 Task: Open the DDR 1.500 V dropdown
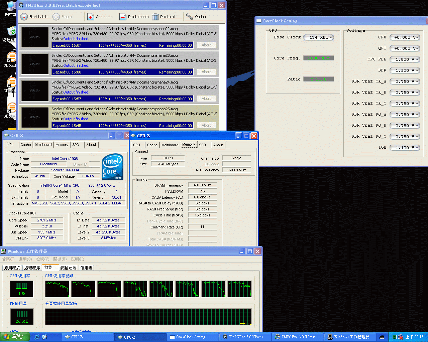click(405, 70)
